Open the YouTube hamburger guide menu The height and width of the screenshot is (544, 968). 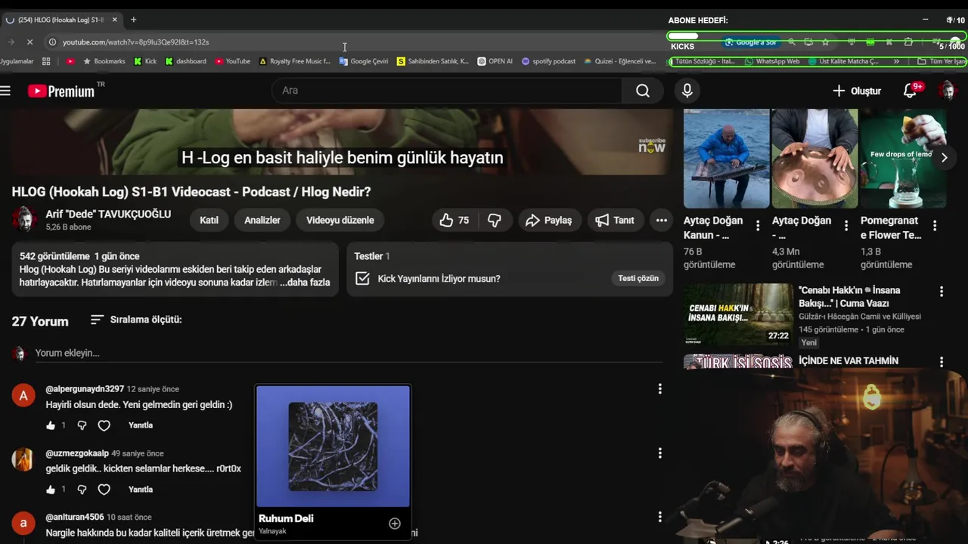point(6,91)
